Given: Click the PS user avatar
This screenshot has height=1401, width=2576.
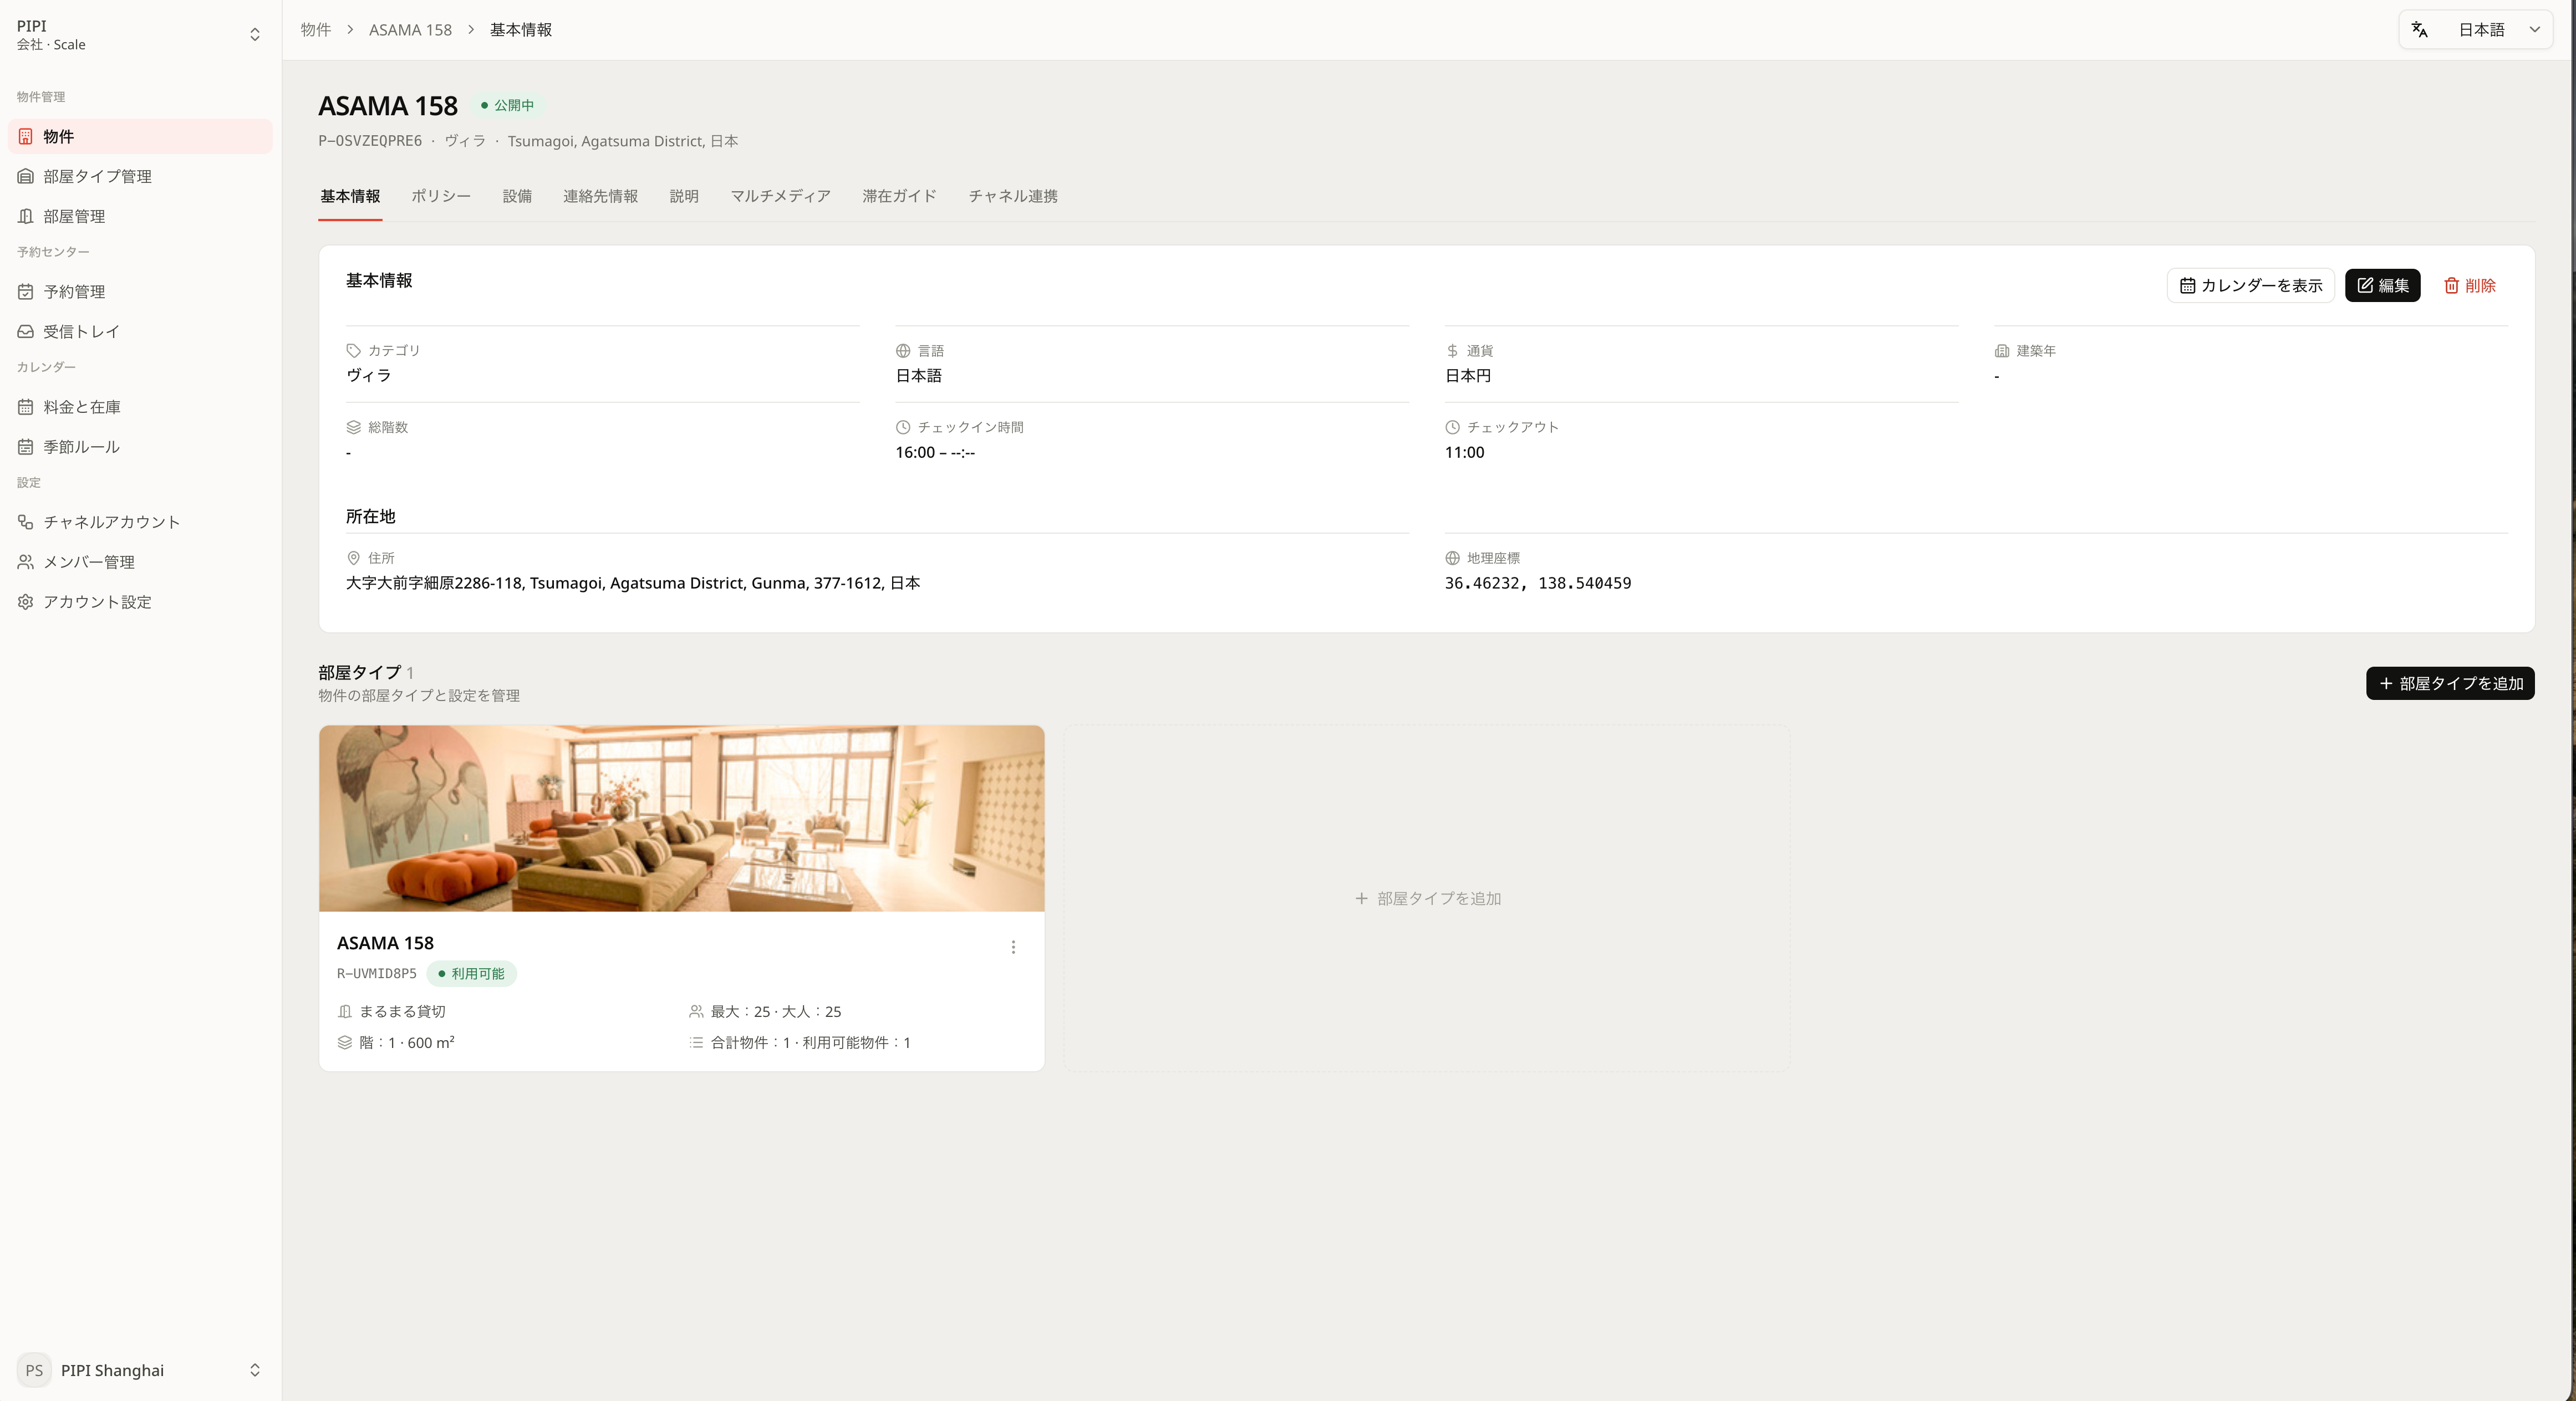Looking at the screenshot, I should [34, 1370].
